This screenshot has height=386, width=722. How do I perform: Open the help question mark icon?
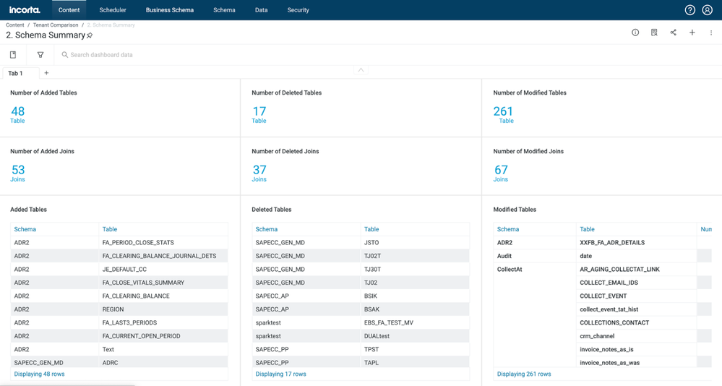[689, 10]
